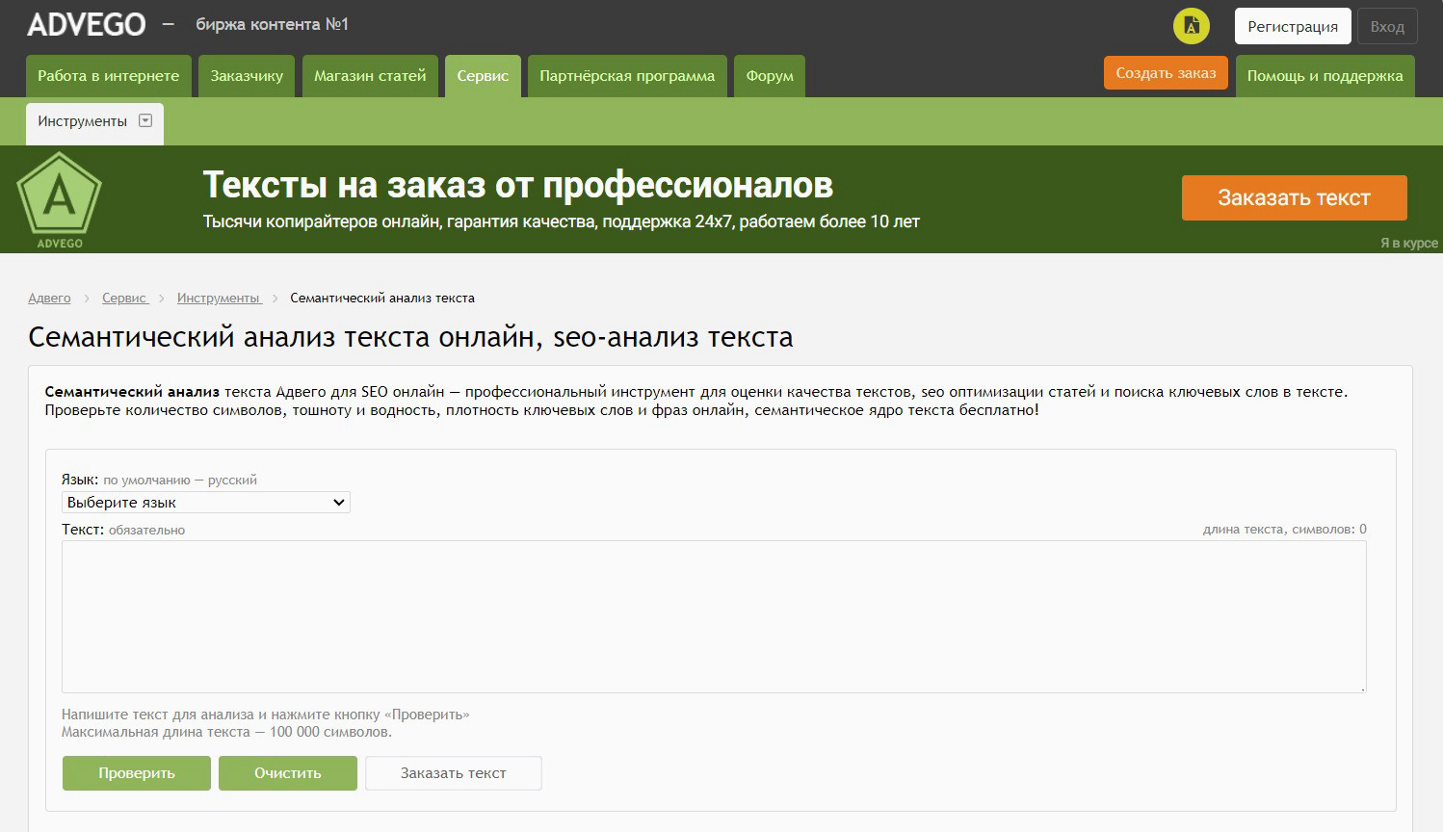Click the 'биржа контента №1' tagline
The height and width of the screenshot is (832, 1443).
273,24
